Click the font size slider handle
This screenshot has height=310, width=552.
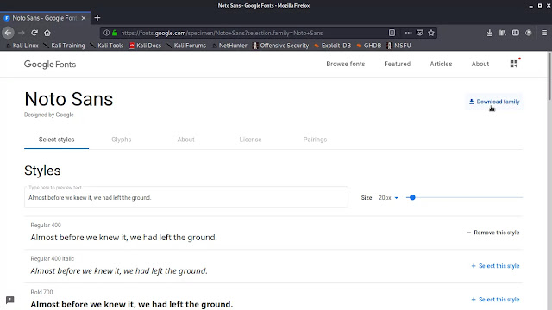[x=412, y=197]
